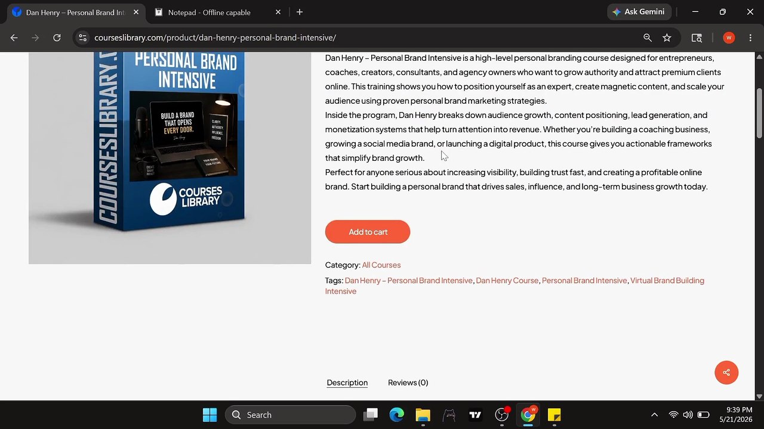Click the product box image
The width and height of the screenshot is (764, 429).
tap(170, 158)
